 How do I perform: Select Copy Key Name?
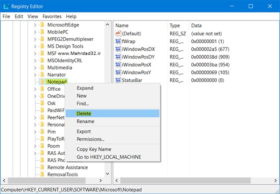click(x=112, y=149)
